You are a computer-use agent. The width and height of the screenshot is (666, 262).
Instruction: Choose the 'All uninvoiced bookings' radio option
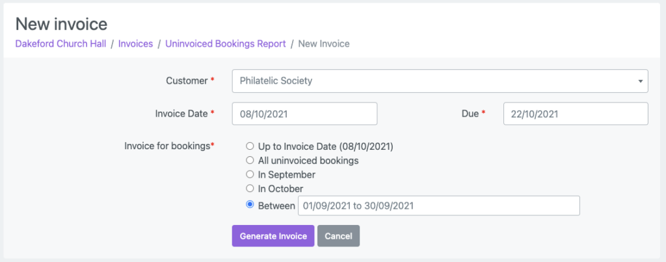(250, 160)
